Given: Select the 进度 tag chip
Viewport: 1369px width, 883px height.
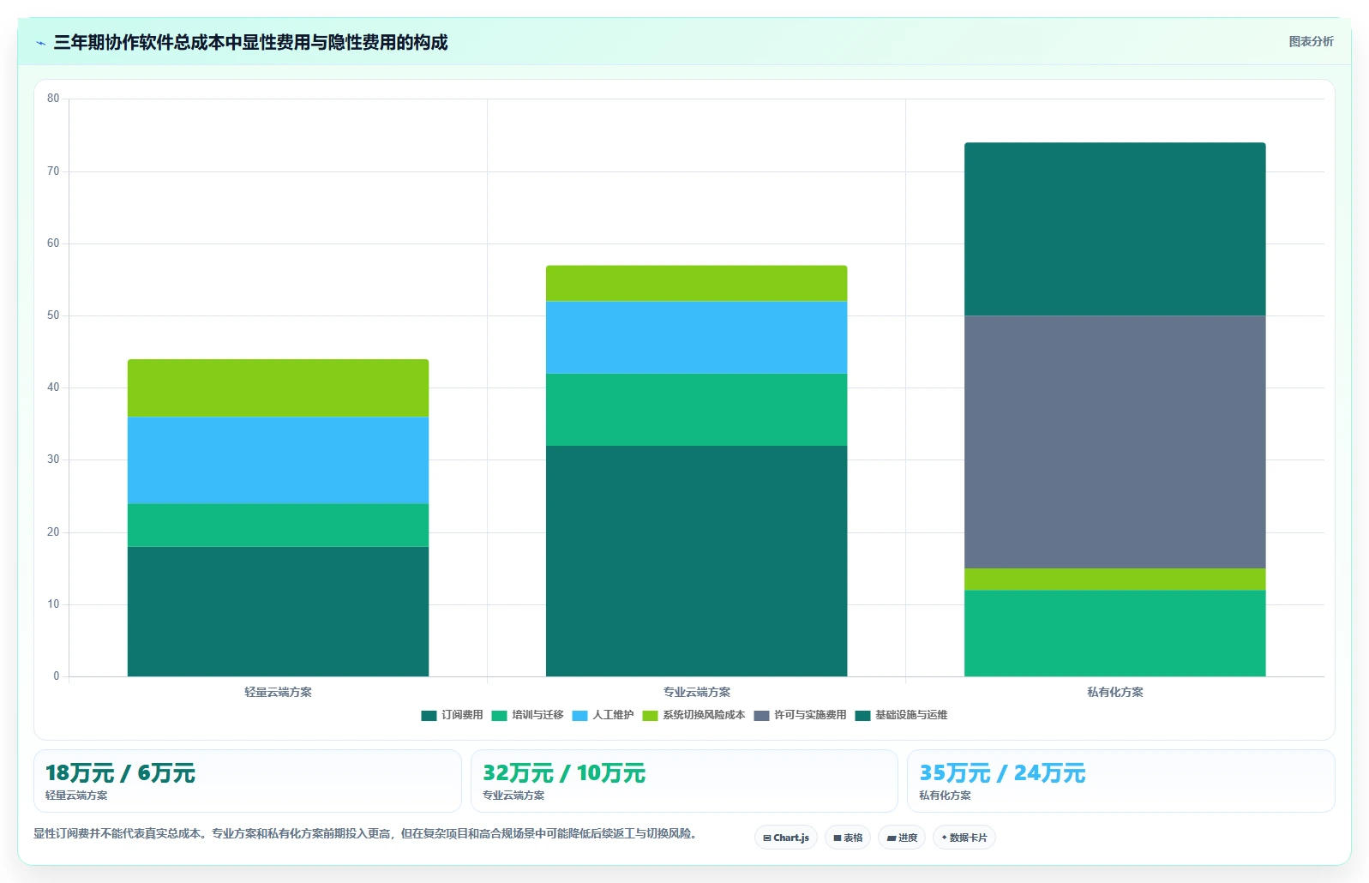Looking at the screenshot, I should tap(902, 838).
